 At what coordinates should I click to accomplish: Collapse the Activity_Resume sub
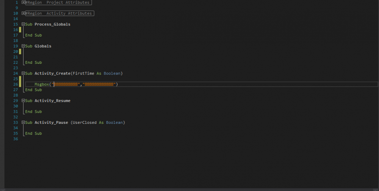click(x=23, y=101)
